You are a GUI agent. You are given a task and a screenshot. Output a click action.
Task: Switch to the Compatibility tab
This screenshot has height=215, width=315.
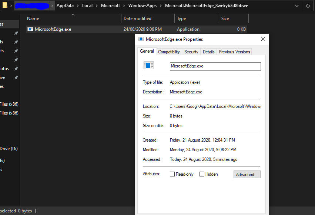(169, 52)
